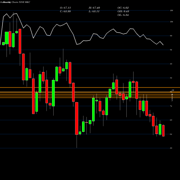
Task: Click the tall red candle with lowest wick near 59
Action: click(77, 118)
